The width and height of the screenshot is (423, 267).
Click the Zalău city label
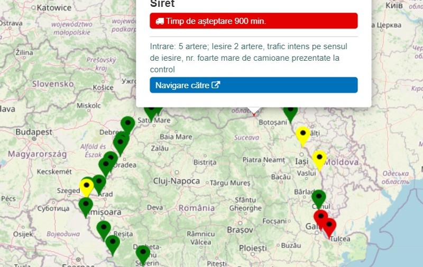(160, 148)
